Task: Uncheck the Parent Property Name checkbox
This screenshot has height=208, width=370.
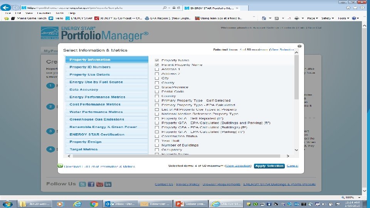Action: [x=157, y=65]
